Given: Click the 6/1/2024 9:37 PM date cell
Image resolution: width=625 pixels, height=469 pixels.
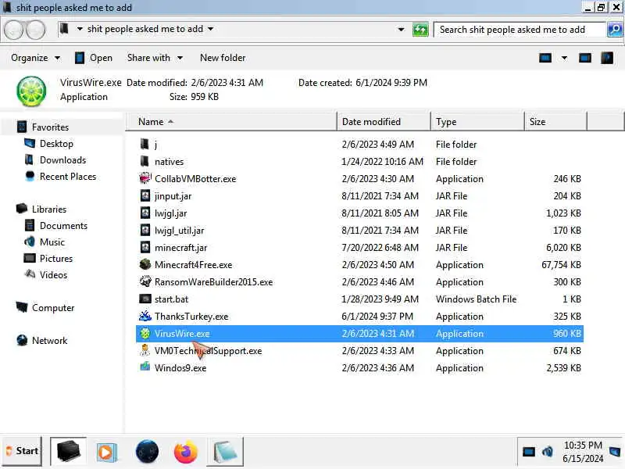Looking at the screenshot, I should pyautogui.click(x=377, y=316).
